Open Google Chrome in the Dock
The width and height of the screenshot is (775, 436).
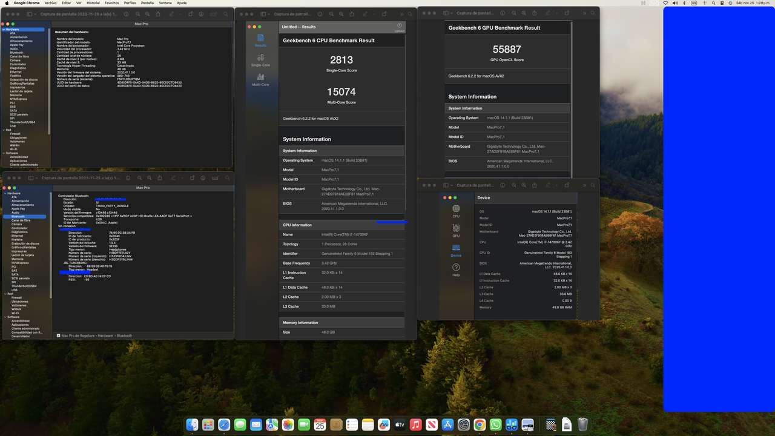[480, 424]
